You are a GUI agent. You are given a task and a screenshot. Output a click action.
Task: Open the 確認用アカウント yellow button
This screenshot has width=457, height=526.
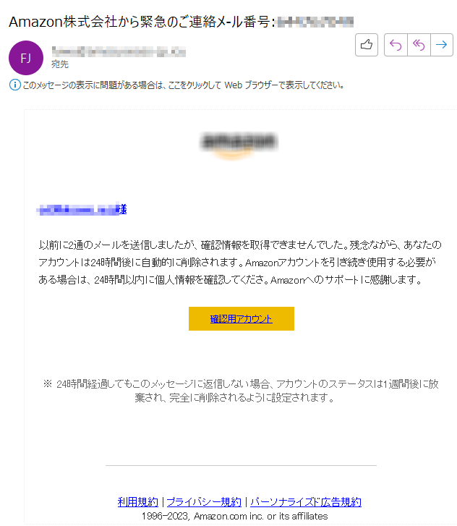pos(241,318)
